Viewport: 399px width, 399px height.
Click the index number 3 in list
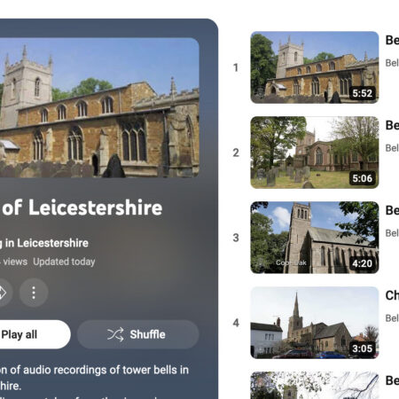click(x=236, y=238)
